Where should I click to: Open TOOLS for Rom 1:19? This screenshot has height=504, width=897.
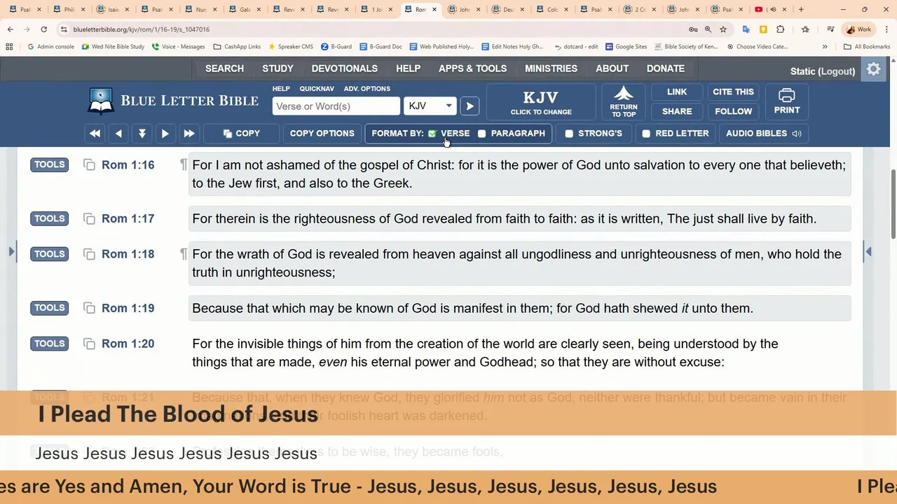(50, 308)
